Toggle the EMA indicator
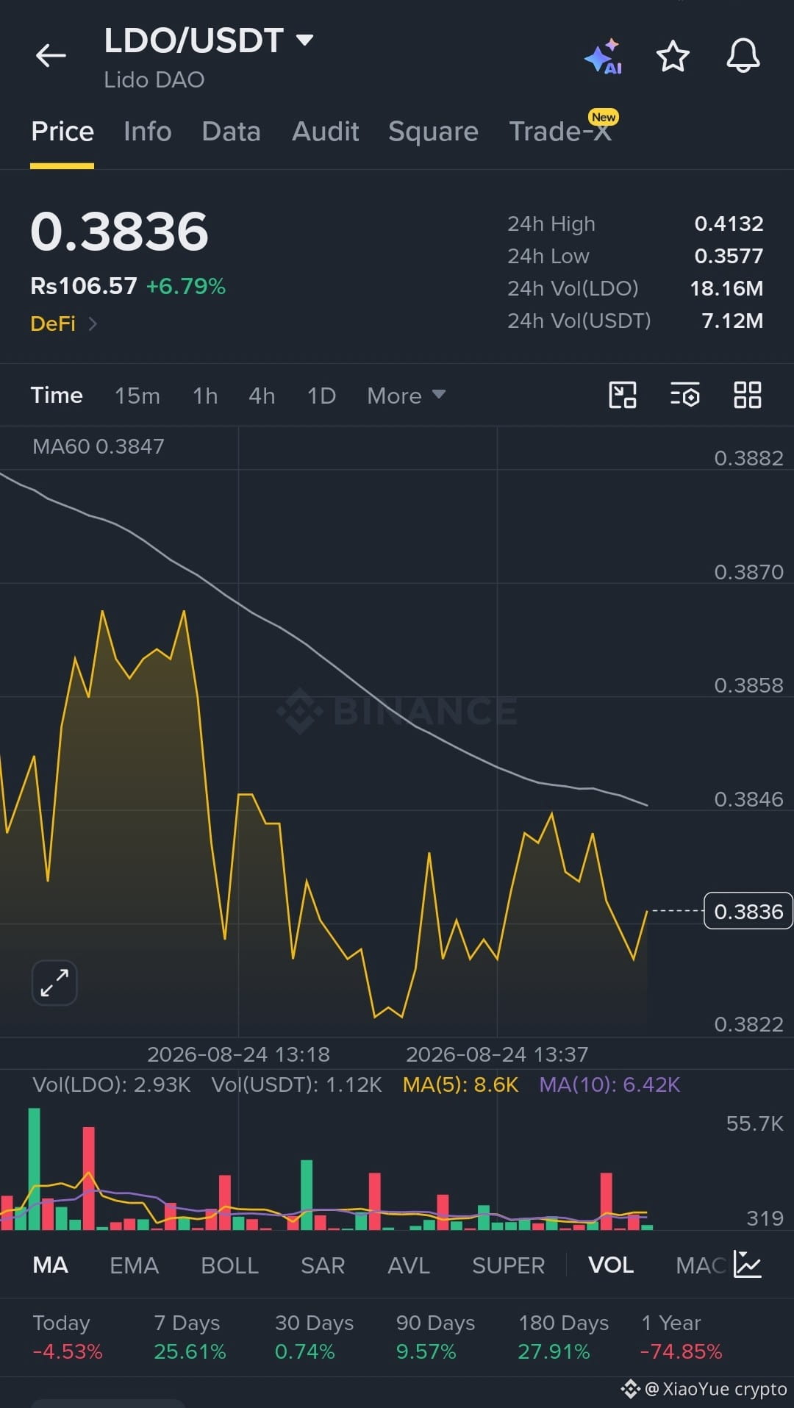The height and width of the screenshot is (1408, 794). 135,1265
